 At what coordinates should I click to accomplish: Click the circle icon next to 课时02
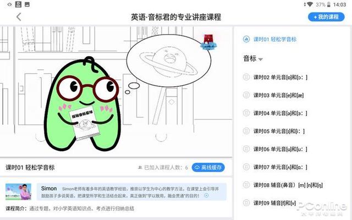pyautogui.click(x=246, y=77)
